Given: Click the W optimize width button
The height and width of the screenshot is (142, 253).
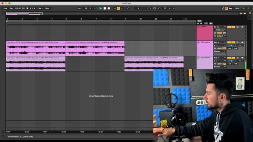Looking at the screenshot, I should point(245,13).
